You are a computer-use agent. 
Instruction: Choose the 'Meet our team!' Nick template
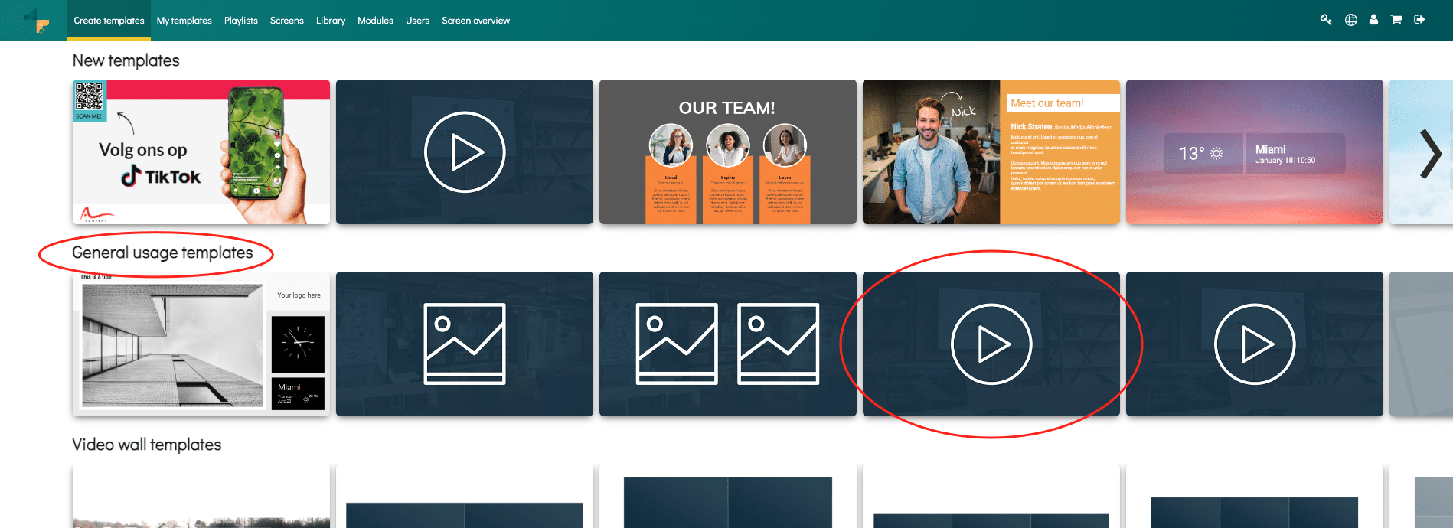point(991,152)
